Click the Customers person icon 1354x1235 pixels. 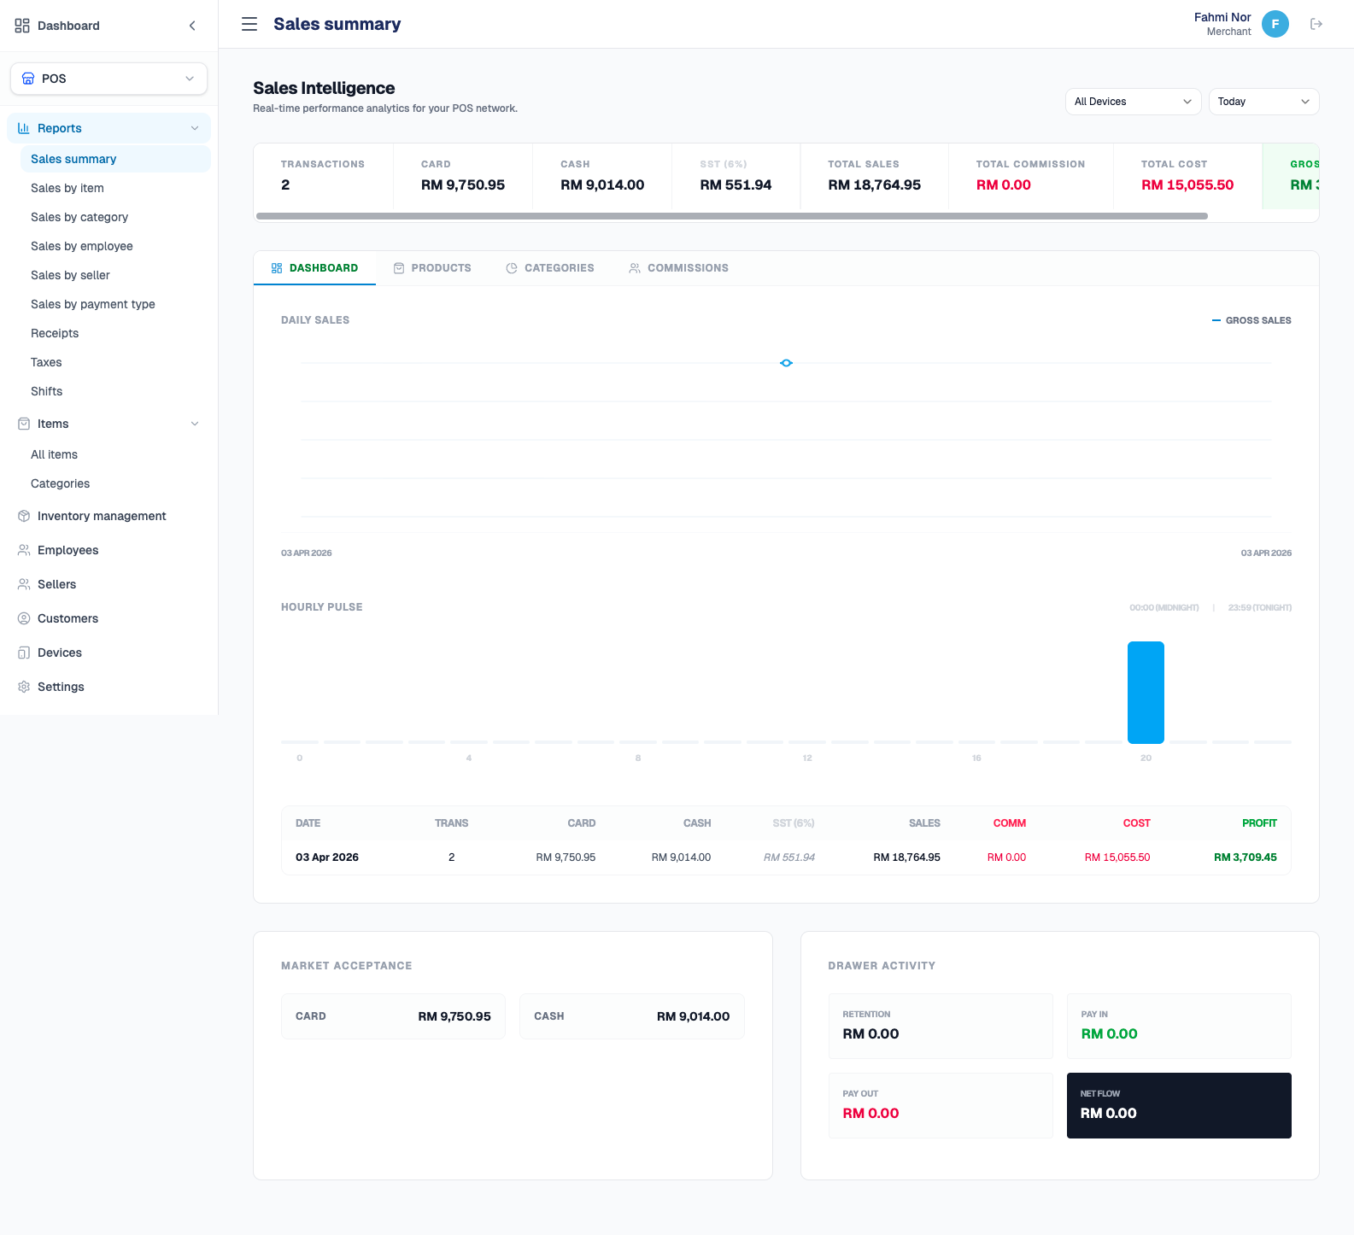24,618
